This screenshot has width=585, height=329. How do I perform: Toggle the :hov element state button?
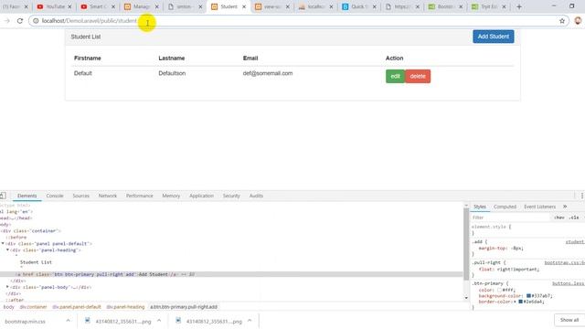click(x=558, y=218)
